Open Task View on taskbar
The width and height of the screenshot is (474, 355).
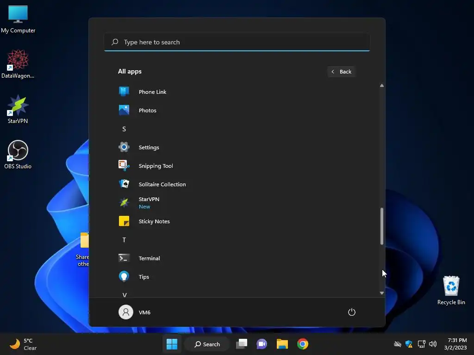tap(242, 344)
